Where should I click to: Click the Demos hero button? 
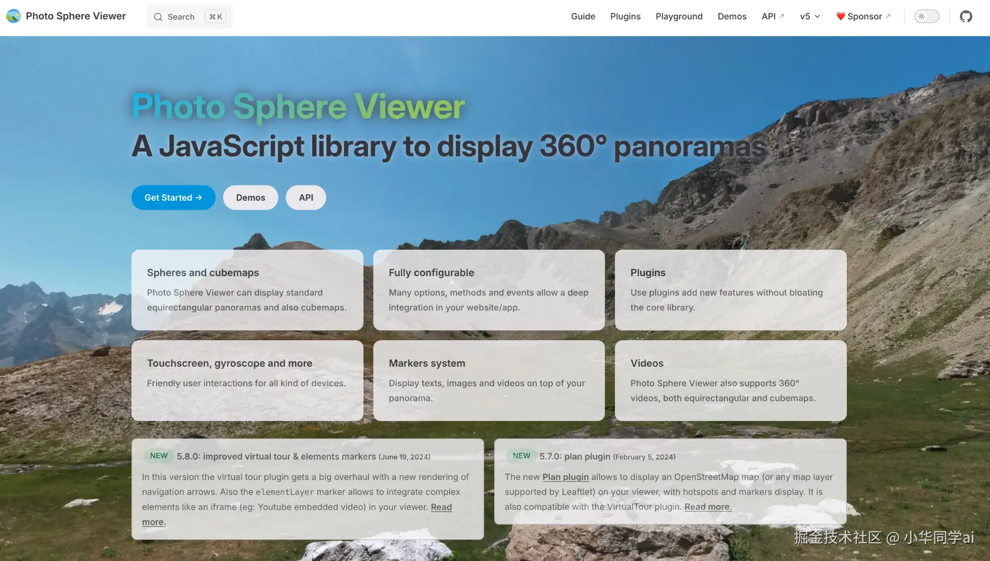[x=250, y=198]
